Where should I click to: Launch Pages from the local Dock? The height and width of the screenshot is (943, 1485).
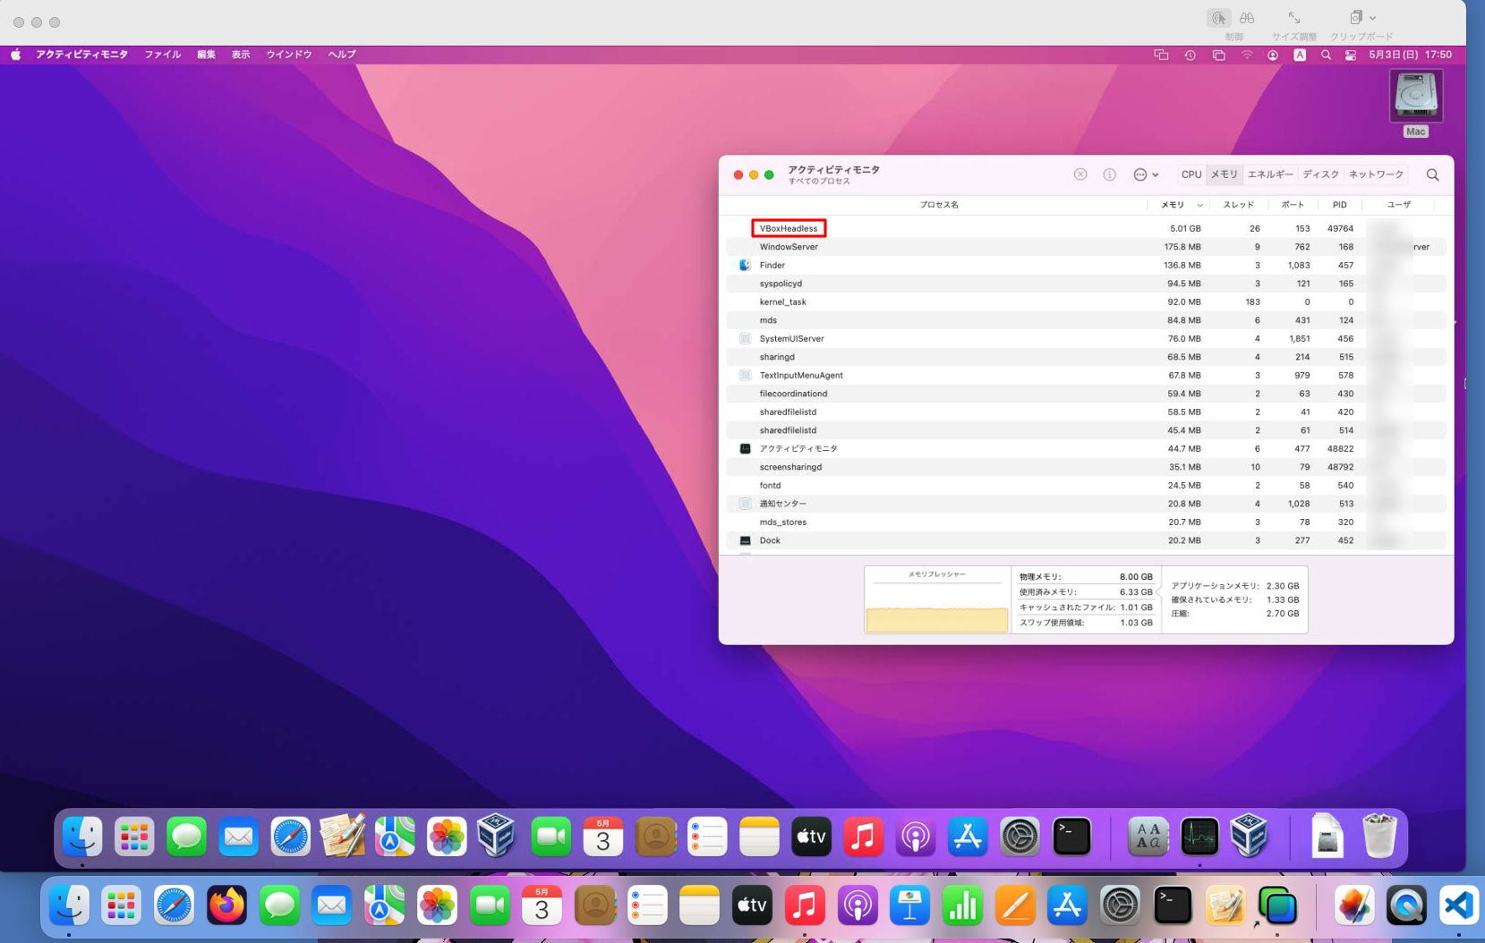pos(1015,906)
